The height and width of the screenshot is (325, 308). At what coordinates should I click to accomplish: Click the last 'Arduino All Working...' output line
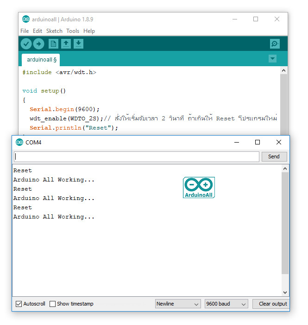[x=54, y=217]
